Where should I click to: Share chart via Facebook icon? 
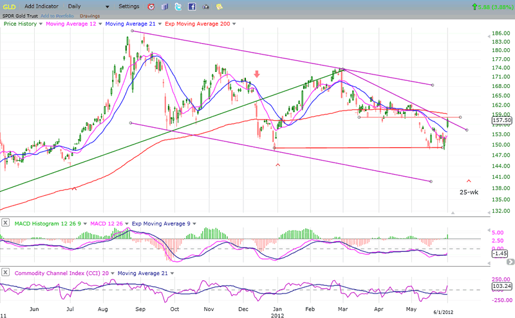click(x=192, y=6)
